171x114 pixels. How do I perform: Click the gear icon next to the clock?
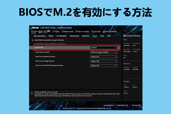click(x=49, y=31)
